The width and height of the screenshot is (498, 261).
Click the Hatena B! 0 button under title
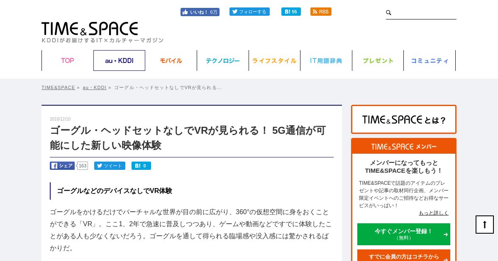pos(141,166)
